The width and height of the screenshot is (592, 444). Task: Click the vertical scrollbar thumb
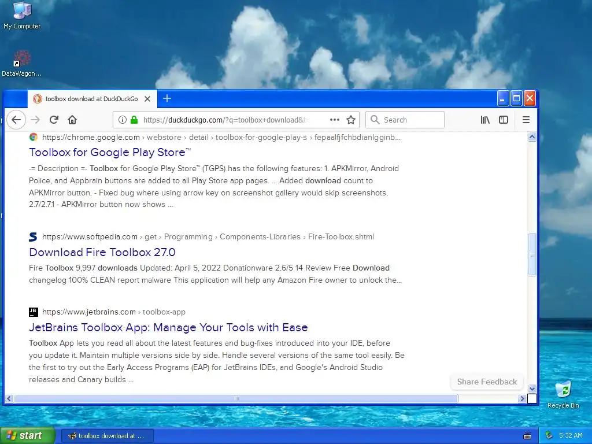tap(532, 254)
